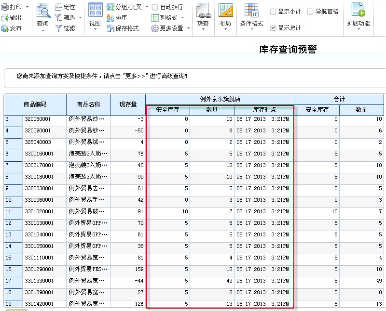Click the 布局 layout icon
Image resolution: width=386 pixels, height=311 pixels.
225,11
